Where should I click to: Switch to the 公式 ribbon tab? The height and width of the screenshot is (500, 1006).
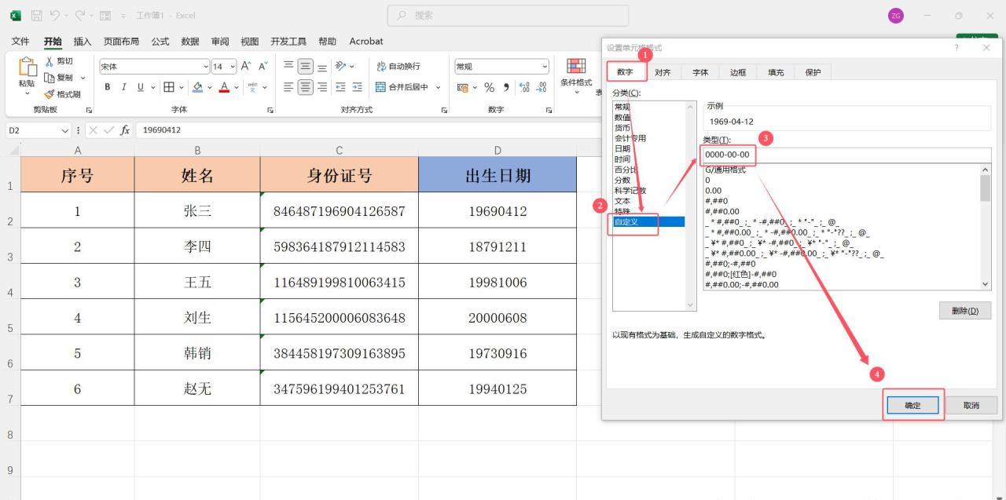160,42
